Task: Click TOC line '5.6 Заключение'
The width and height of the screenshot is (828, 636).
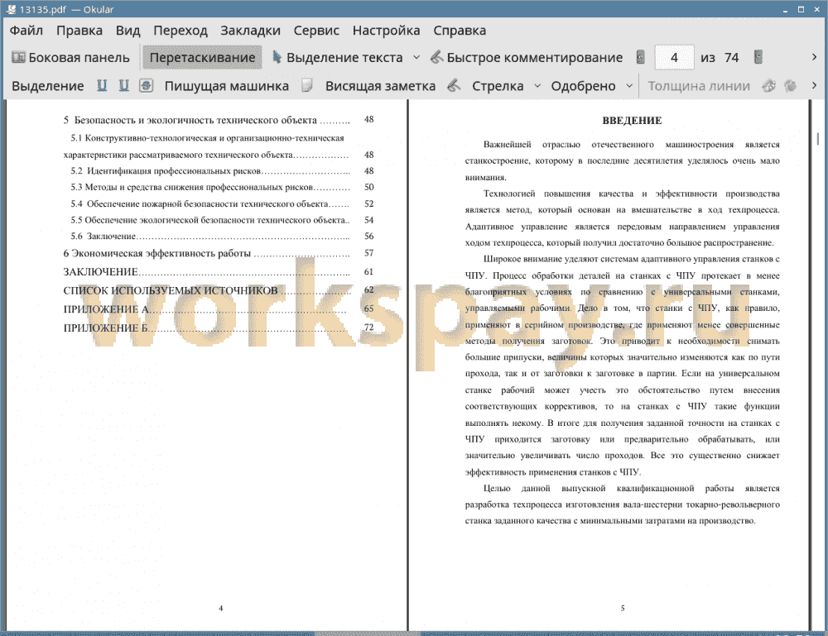Action: 222,237
